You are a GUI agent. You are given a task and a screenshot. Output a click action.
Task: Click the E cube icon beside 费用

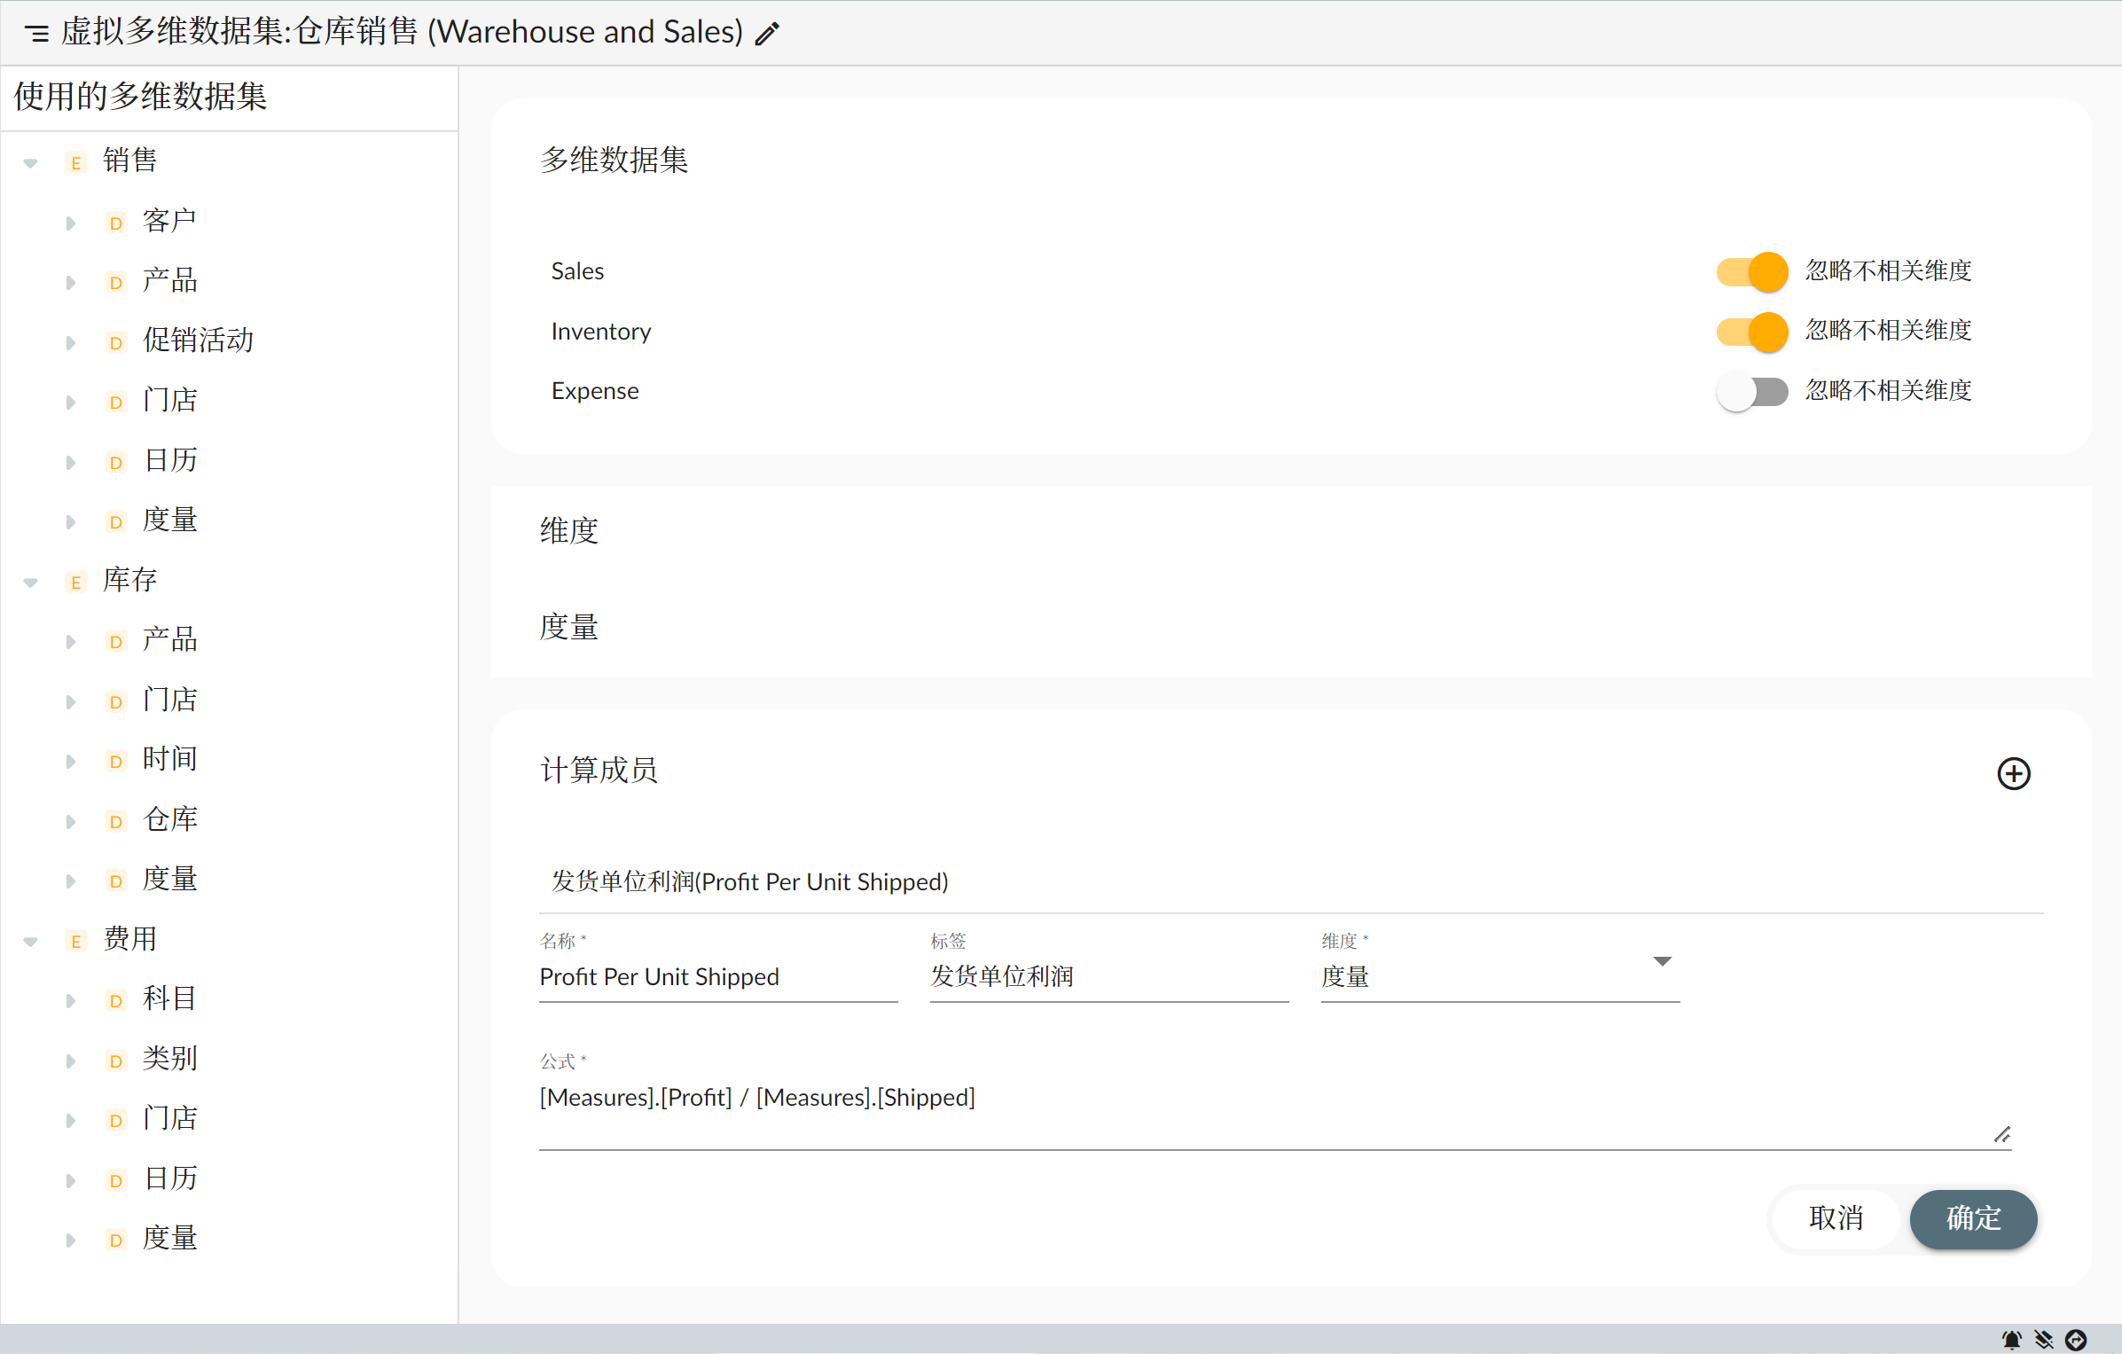(76, 942)
